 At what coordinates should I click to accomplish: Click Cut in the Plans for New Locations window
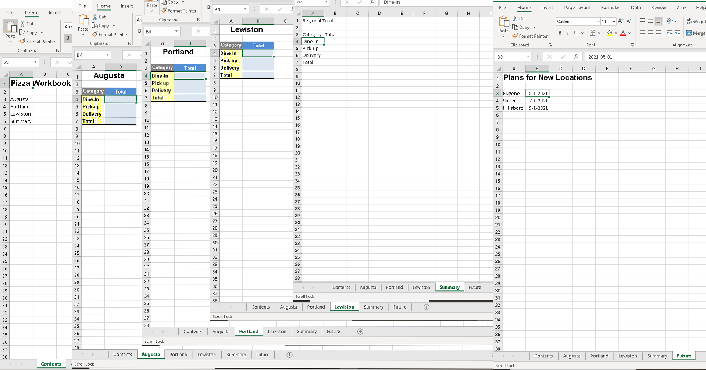[x=520, y=18]
